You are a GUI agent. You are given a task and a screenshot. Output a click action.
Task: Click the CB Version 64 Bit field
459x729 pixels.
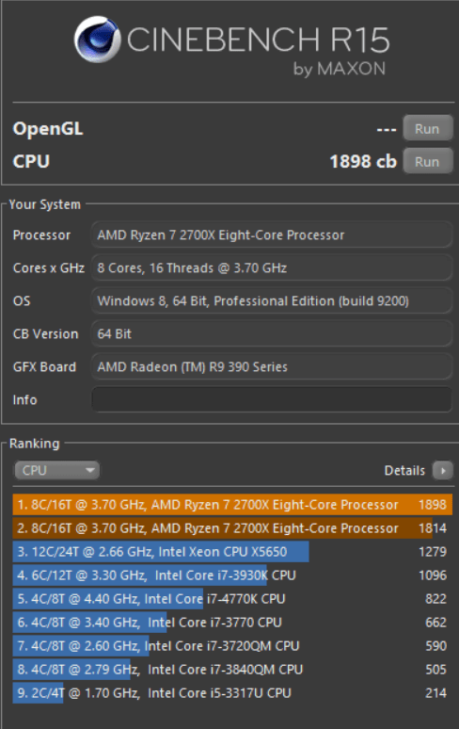(272, 333)
